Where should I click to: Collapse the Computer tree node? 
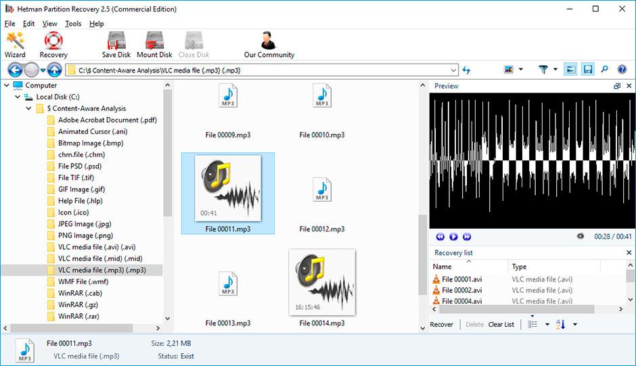(x=7, y=85)
